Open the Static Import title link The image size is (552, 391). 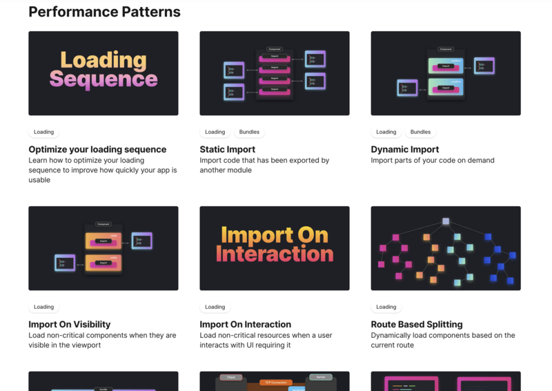pyautogui.click(x=228, y=149)
